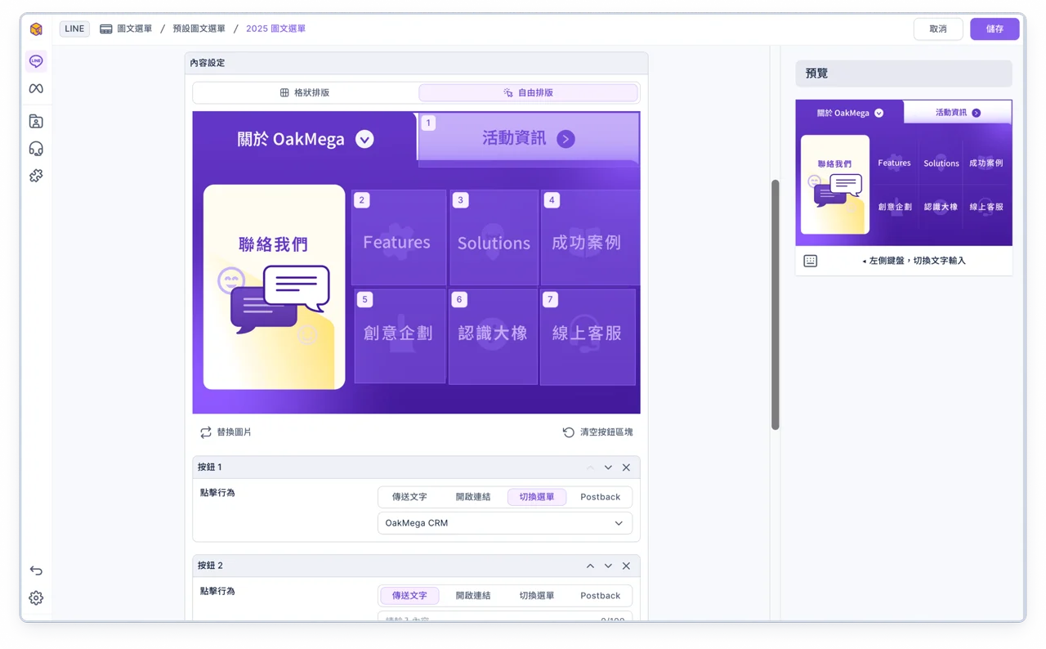Select 傳送文字 for 按鈕 2
Image resolution: width=1046 pixels, height=649 pixels.
pos(409,596)
